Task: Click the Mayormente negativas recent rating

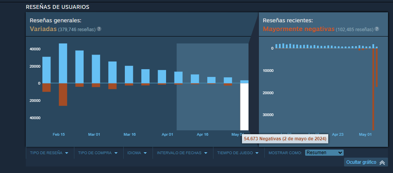Action: pos(299,29)
